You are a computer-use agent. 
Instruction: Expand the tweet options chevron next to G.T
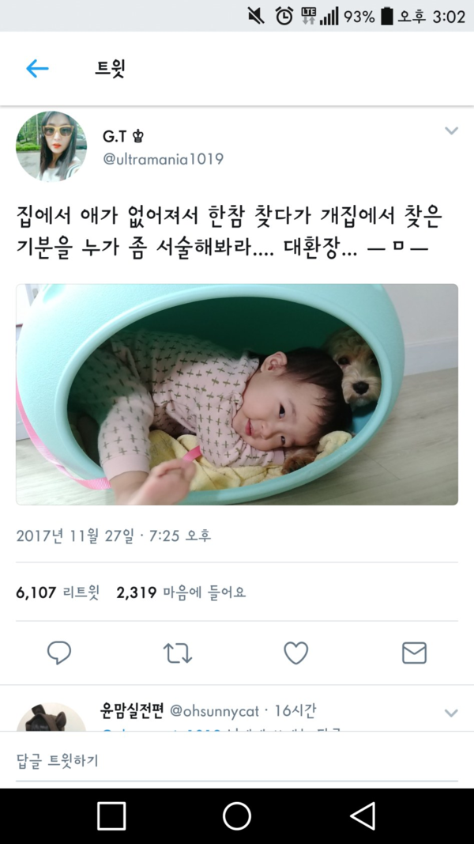451,131
